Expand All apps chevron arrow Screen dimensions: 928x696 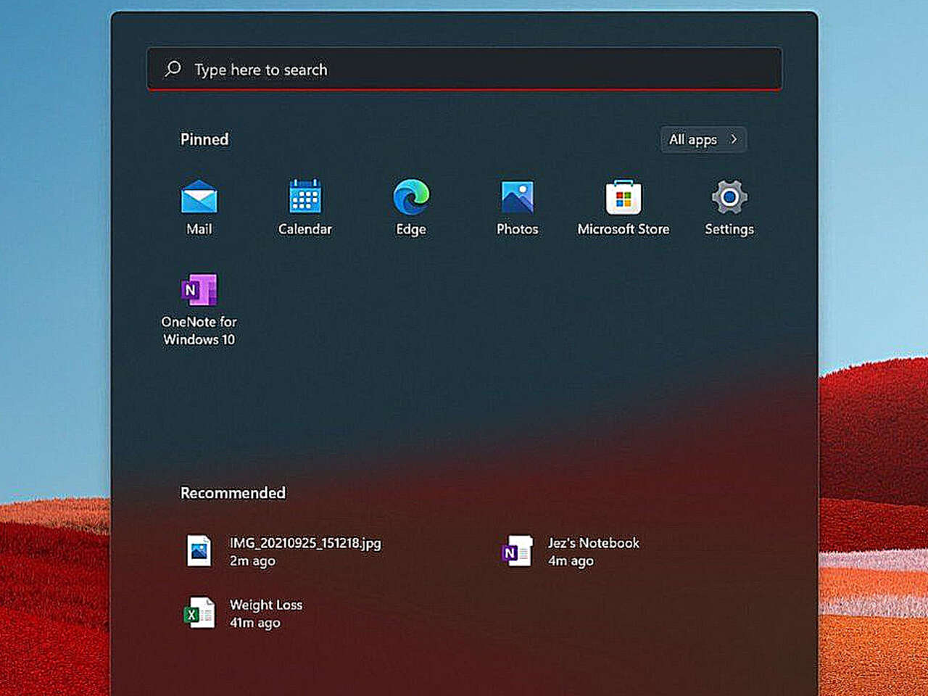click(x=734, y=138)
